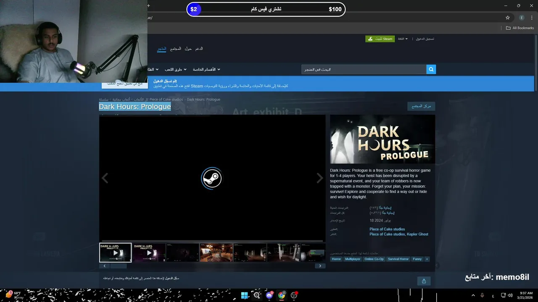Open Discord from taskbar
The image size is (538, 302).
(x=269, y=295)
